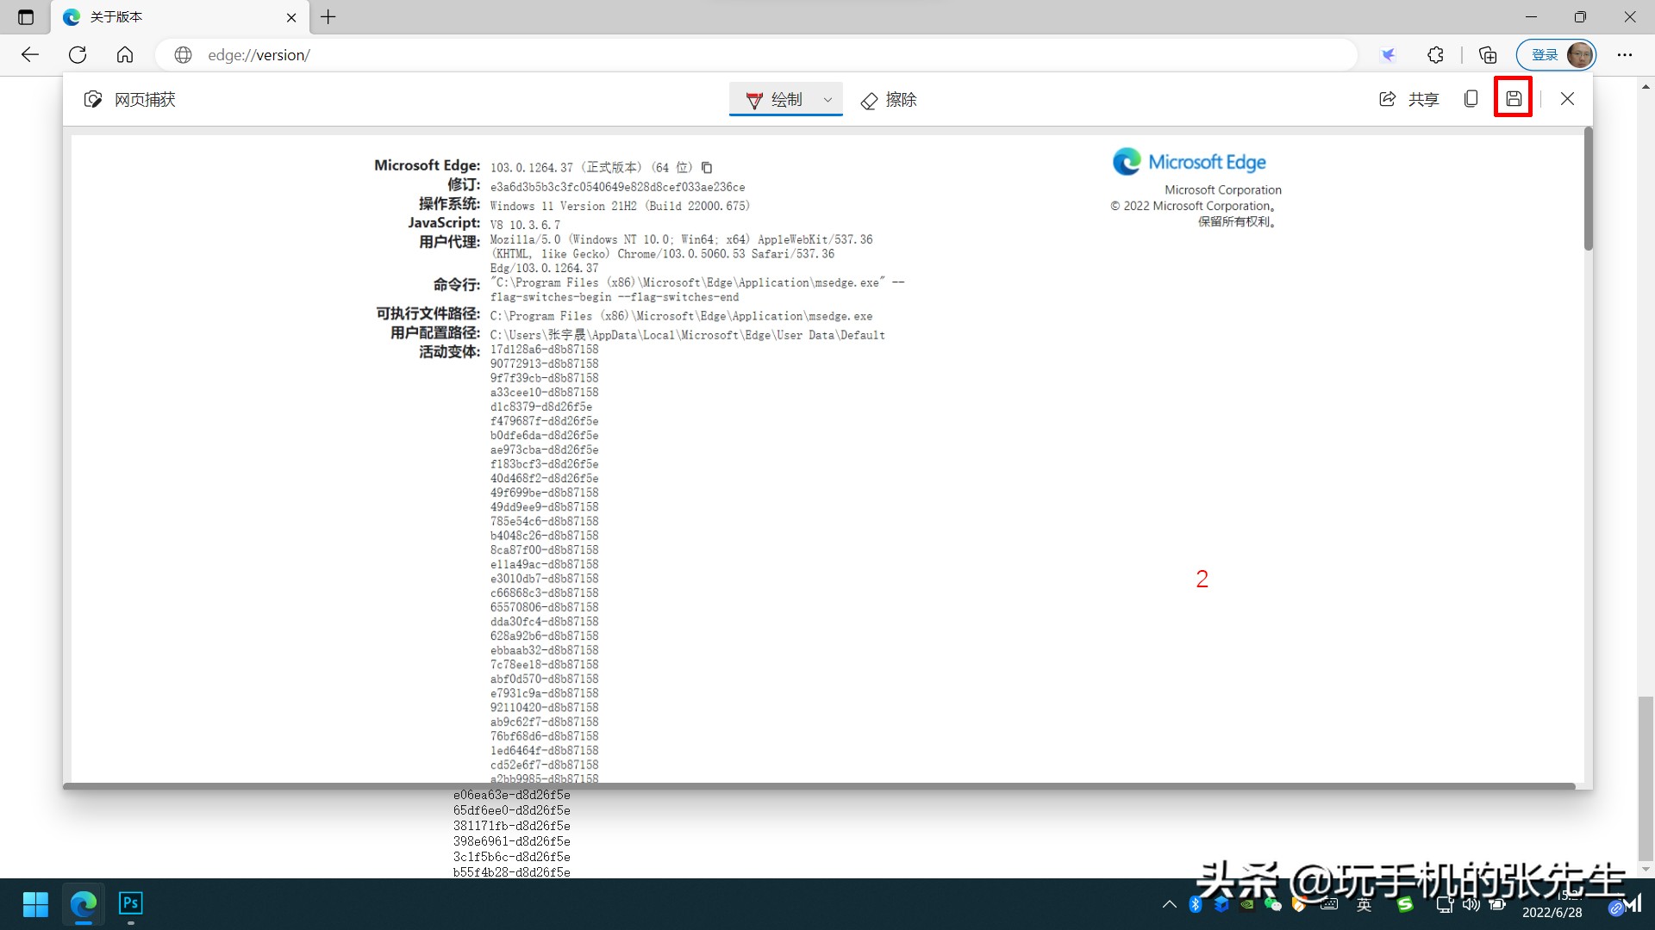The width and height of the screenshot is (1655, 930).
Task: Expand hidden system tray icons
Action: 1169,904
